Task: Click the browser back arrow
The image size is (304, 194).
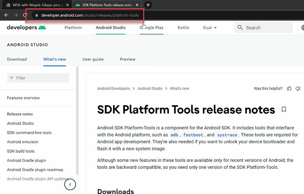Action: (6, 15)
